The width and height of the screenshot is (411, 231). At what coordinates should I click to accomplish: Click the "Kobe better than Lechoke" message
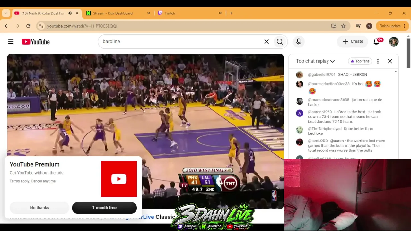[340, 131]
